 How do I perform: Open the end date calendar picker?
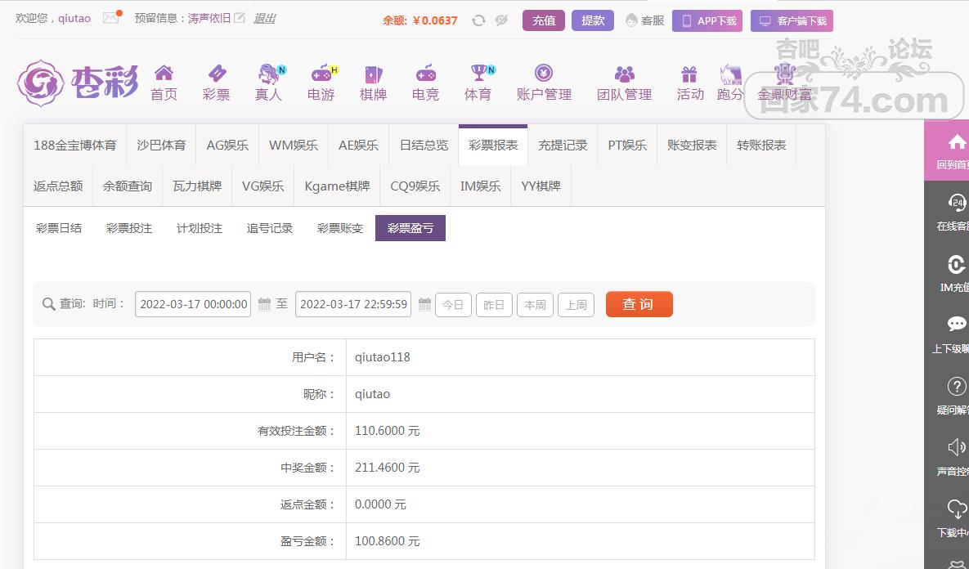click(x=424, y=304)
